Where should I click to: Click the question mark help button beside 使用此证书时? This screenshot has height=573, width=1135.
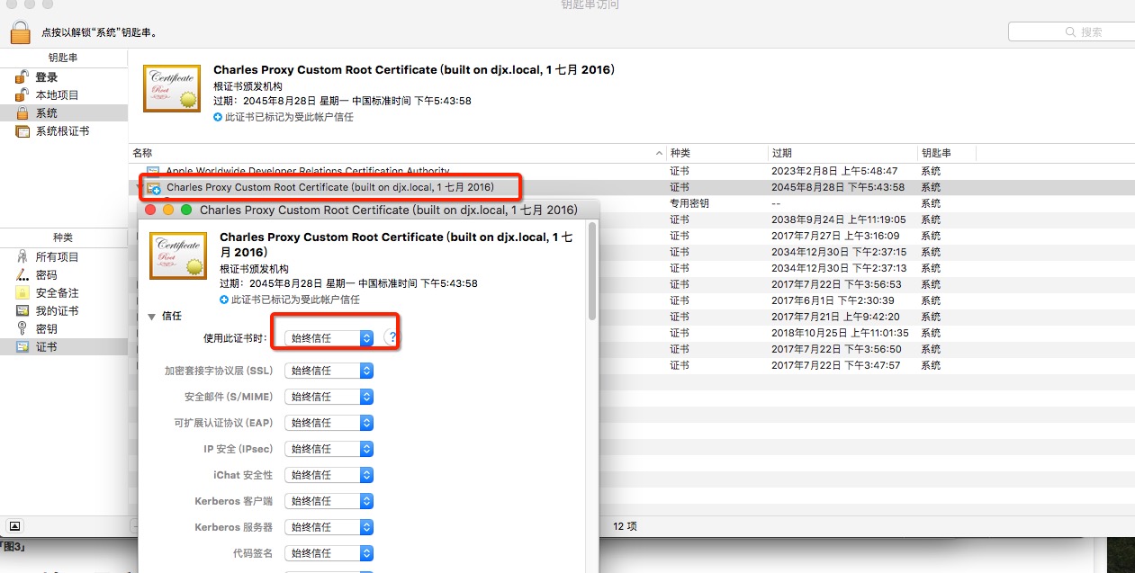point(392,337)
